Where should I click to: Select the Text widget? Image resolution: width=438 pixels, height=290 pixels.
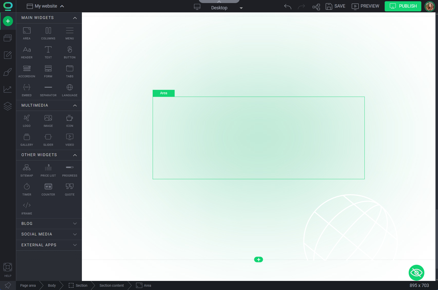click(x=48, y=52)
